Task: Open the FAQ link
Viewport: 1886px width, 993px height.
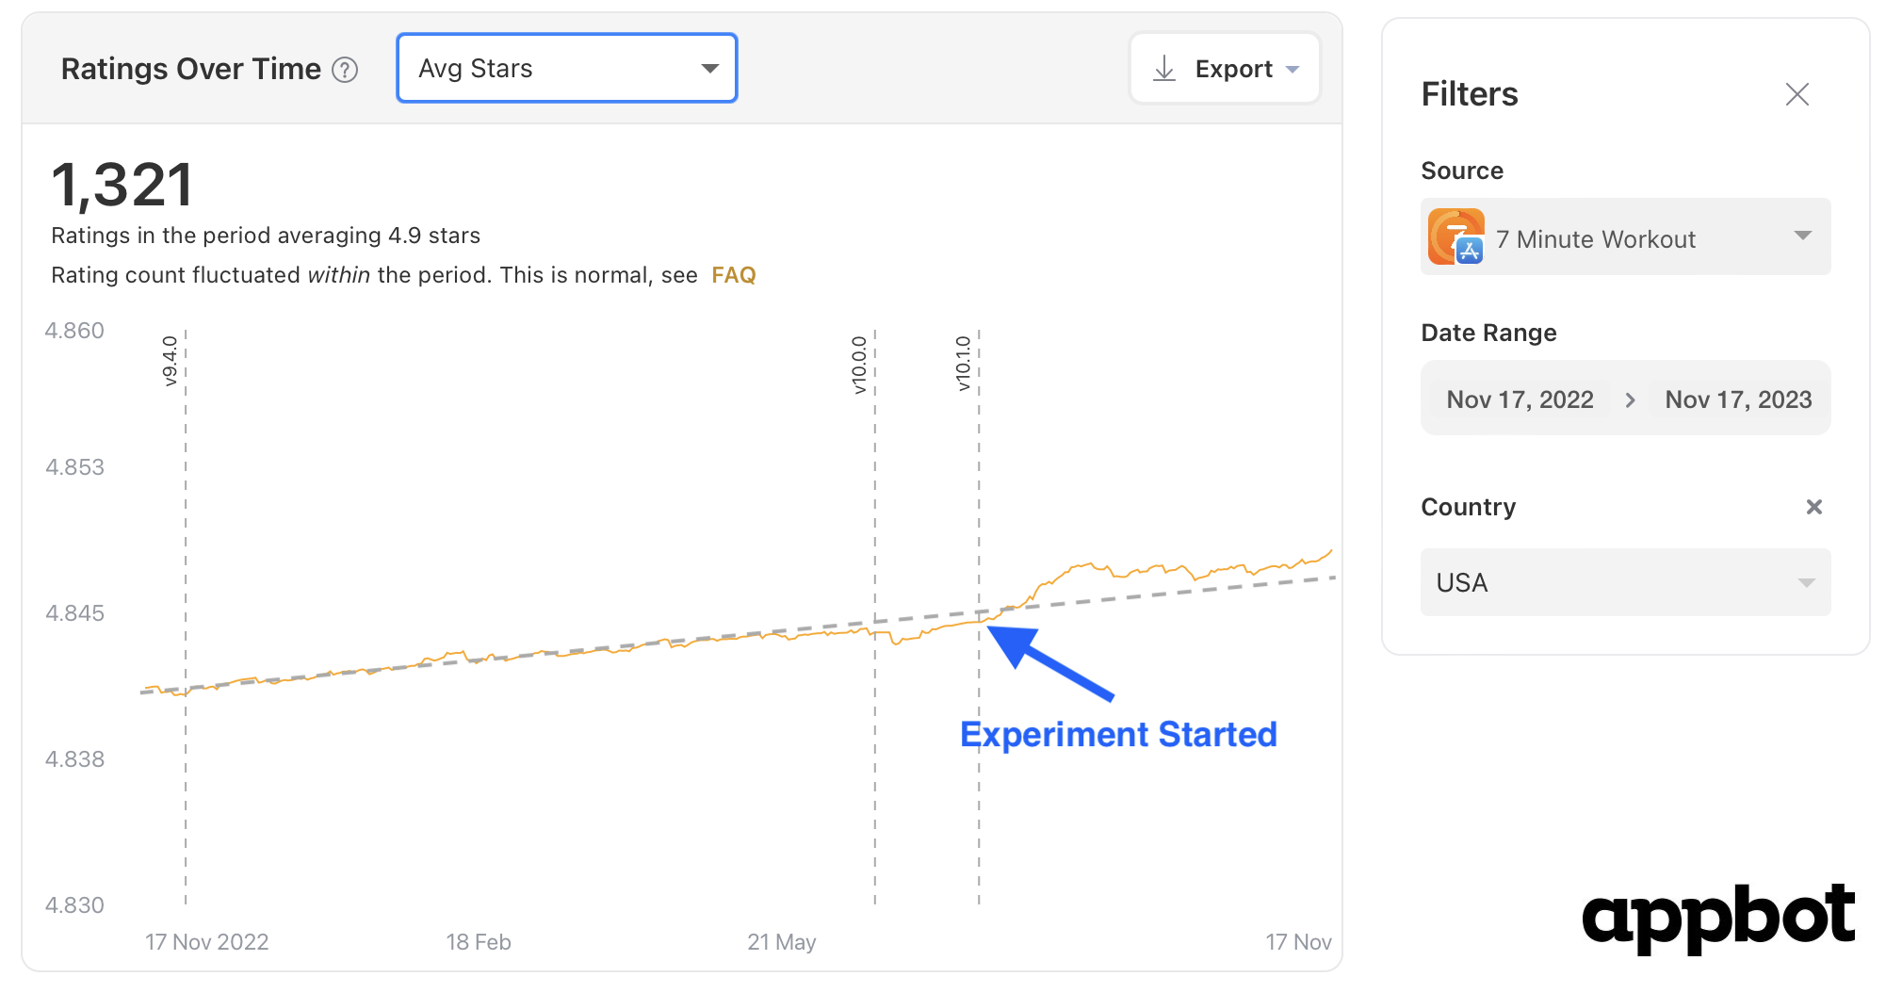Action: [734, 275]
